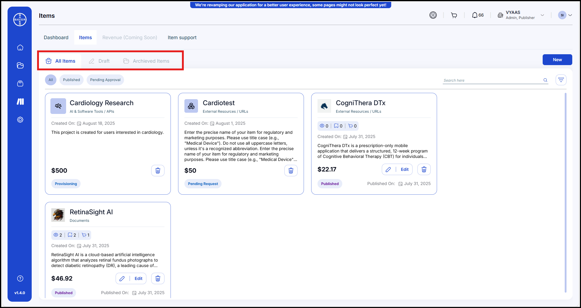Click the v1.4.0 version label
This screenshot has width=581, height=308.
click(x=20, y=293)
